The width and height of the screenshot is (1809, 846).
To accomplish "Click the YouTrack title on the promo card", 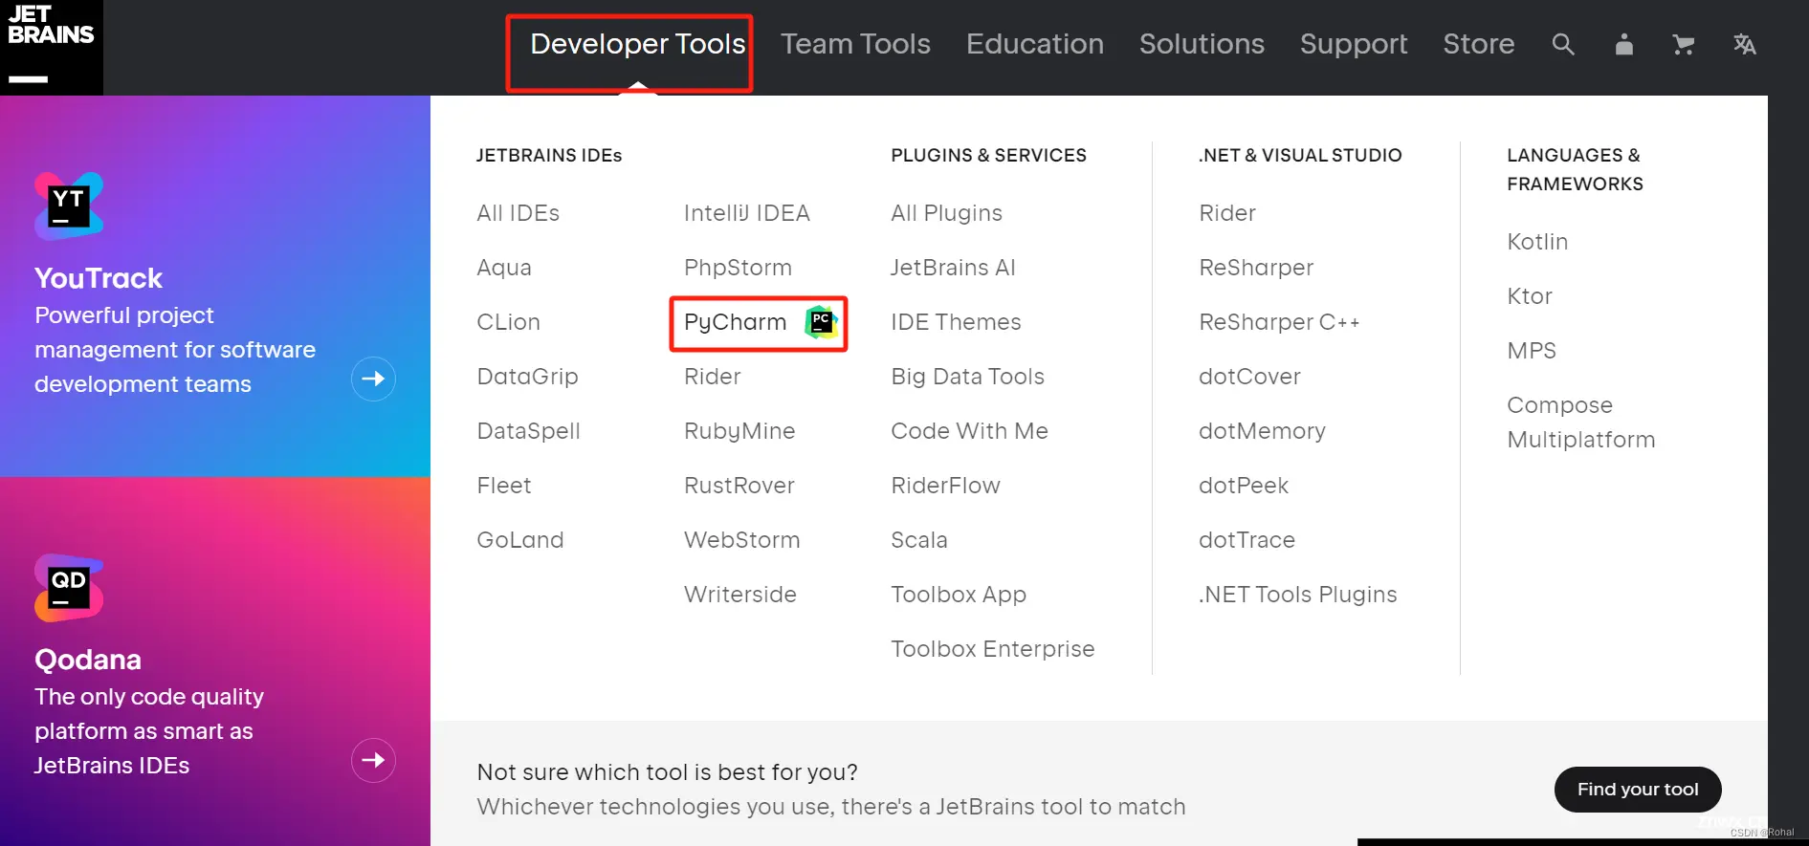I will (99, 278).
